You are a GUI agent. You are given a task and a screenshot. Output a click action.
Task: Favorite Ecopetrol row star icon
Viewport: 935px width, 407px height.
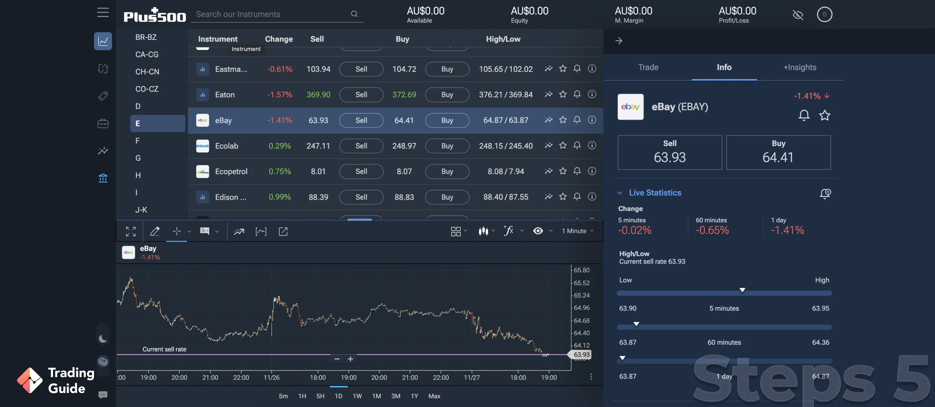[x=563, y=171]
